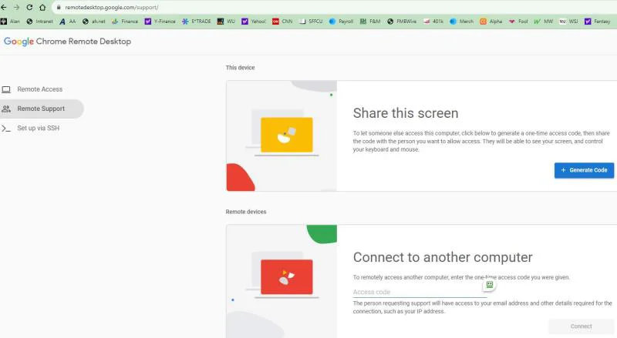This screenshot has width=617, height=338.
Task: Open the Fantasy bookmark
Action: point(597,22)
